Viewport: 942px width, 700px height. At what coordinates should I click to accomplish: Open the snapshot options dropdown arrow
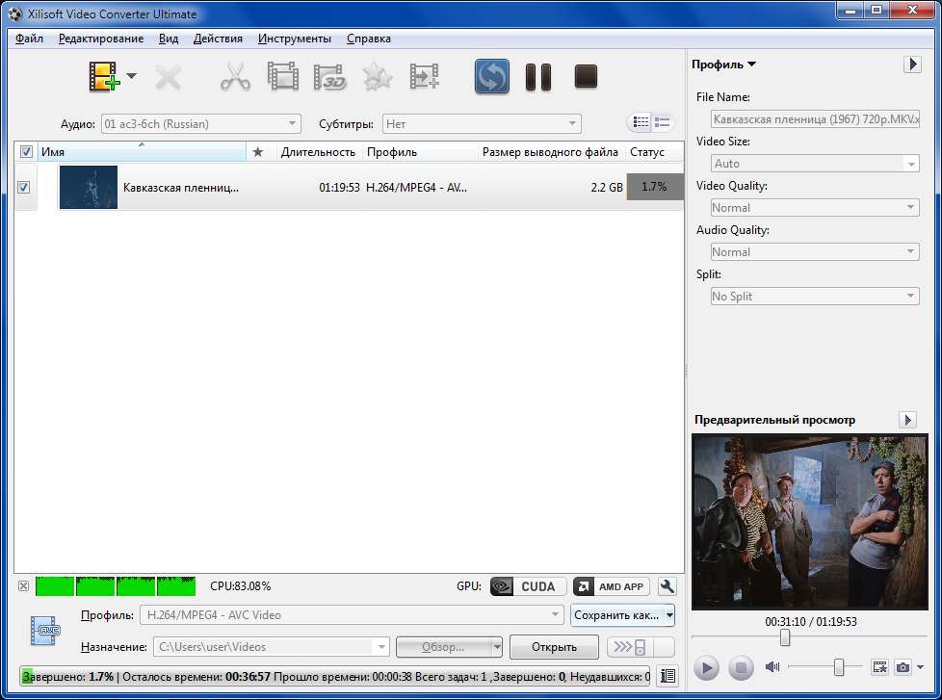(x=920, y=667)
